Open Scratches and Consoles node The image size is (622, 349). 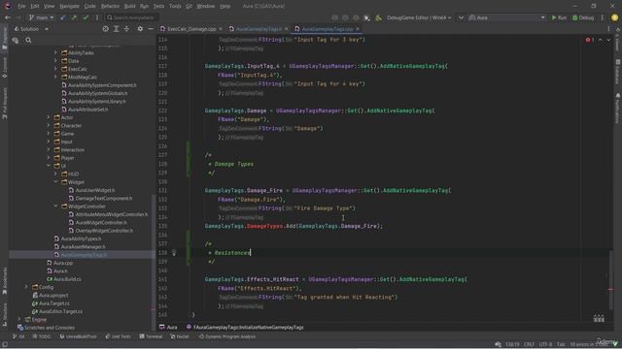pyautogui.click(x=46, y=328)
